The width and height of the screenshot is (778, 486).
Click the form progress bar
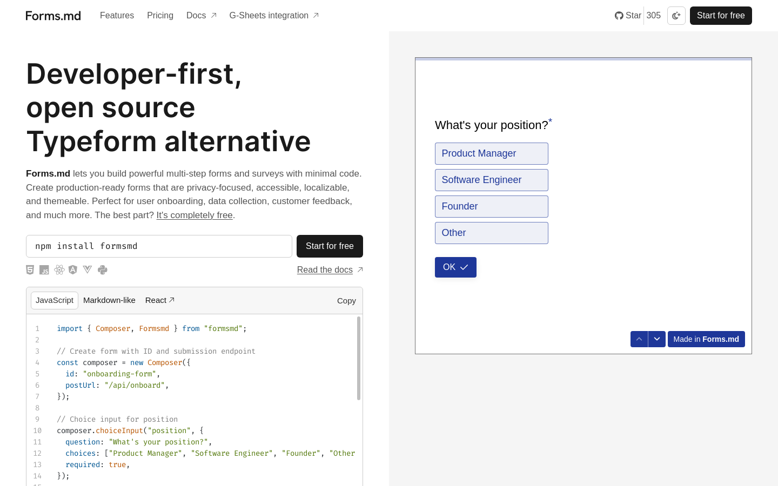click(583, 59)
